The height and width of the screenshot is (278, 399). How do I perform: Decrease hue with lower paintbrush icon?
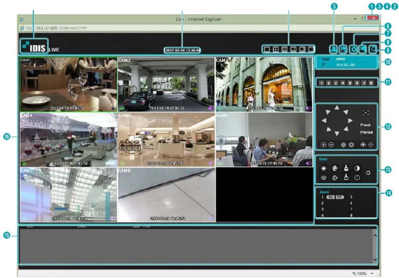(x=346, y=178)
